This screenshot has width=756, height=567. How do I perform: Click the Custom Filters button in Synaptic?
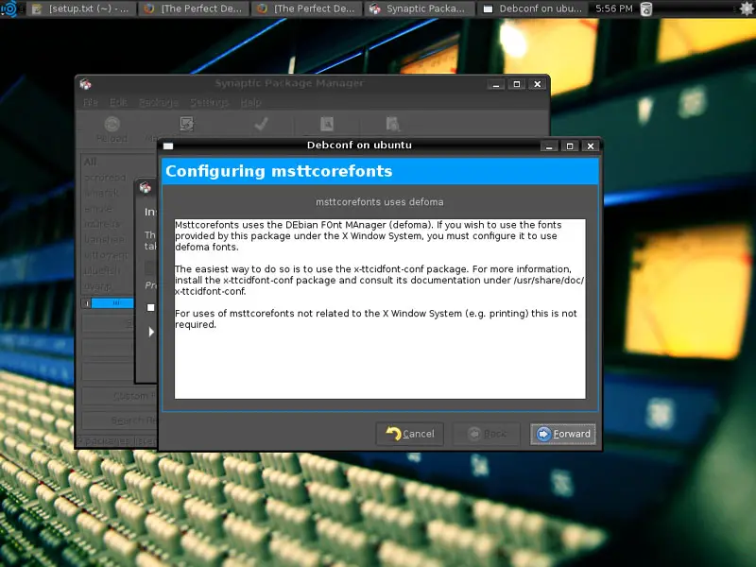tap(120, 396)
